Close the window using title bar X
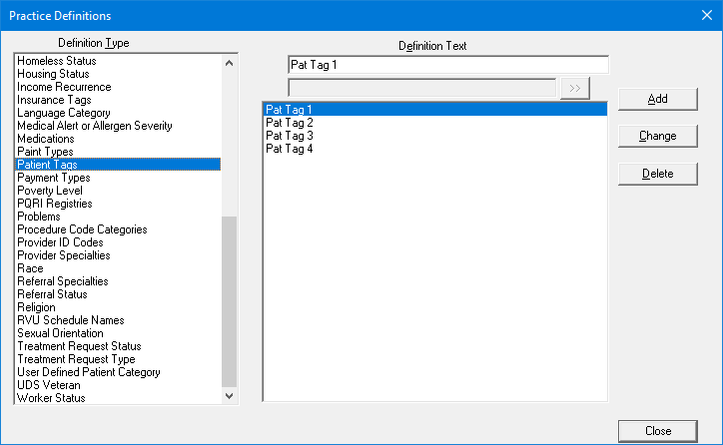 click(704, 15)
